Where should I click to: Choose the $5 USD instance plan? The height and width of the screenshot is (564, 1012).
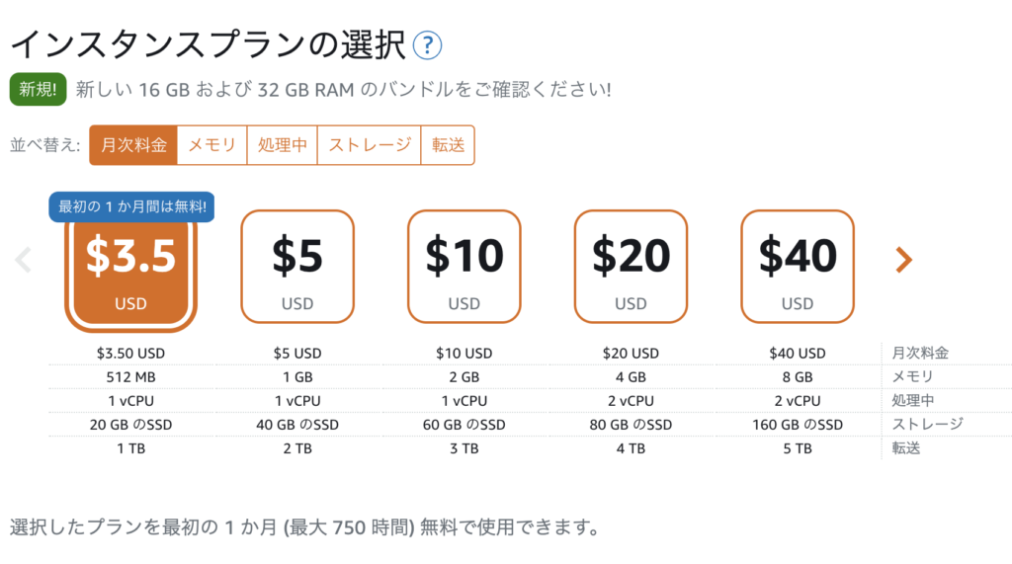[297, 267]
